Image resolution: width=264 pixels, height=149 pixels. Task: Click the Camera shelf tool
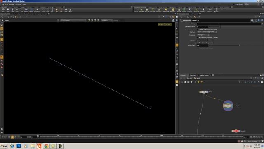136,10
